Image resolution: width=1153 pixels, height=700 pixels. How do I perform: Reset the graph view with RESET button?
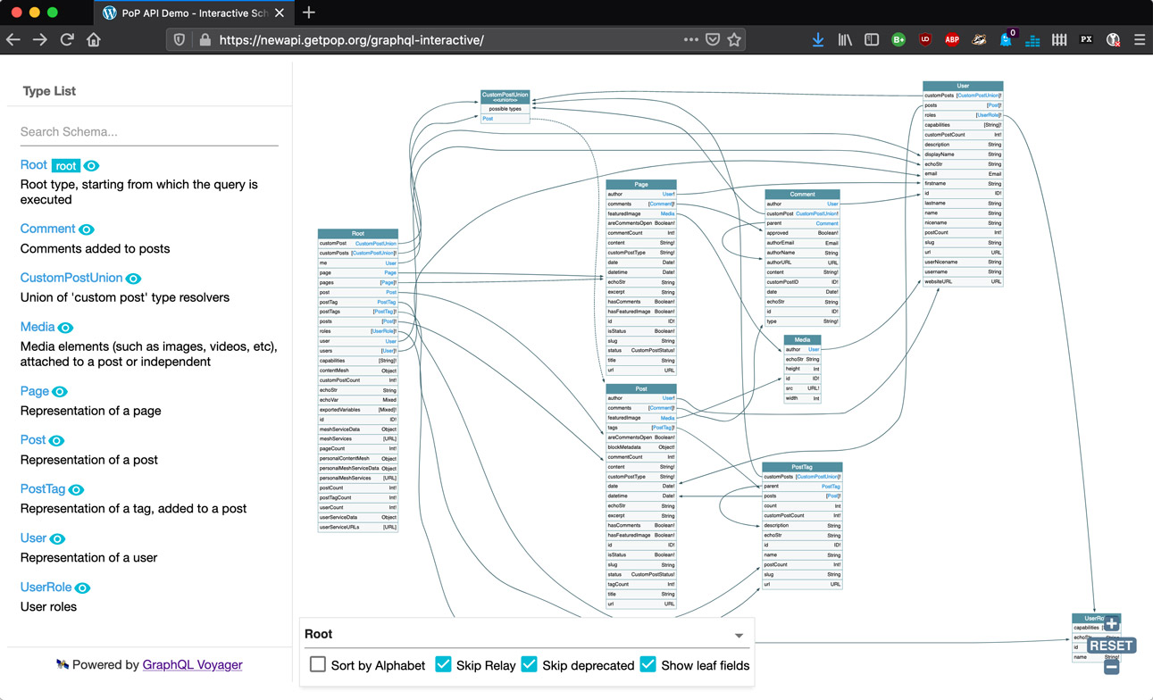point(1111,646)
